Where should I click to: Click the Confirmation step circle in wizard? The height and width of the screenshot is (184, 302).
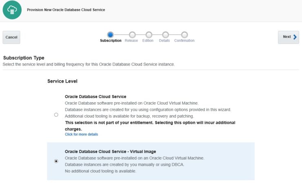coord(184,35)
